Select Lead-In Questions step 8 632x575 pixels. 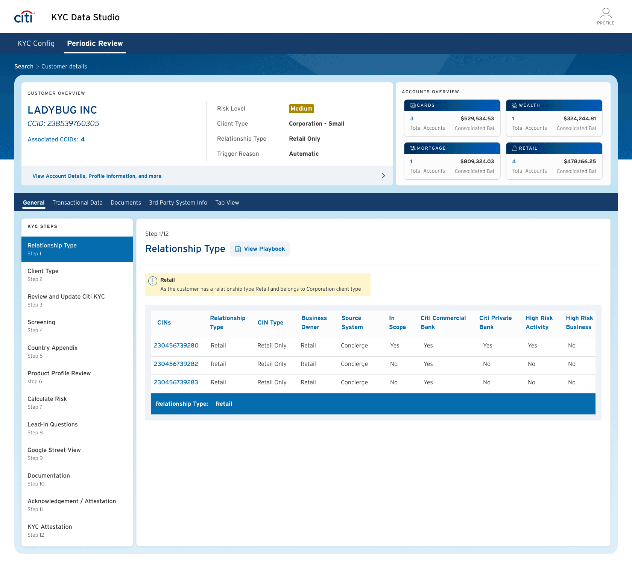77,428
